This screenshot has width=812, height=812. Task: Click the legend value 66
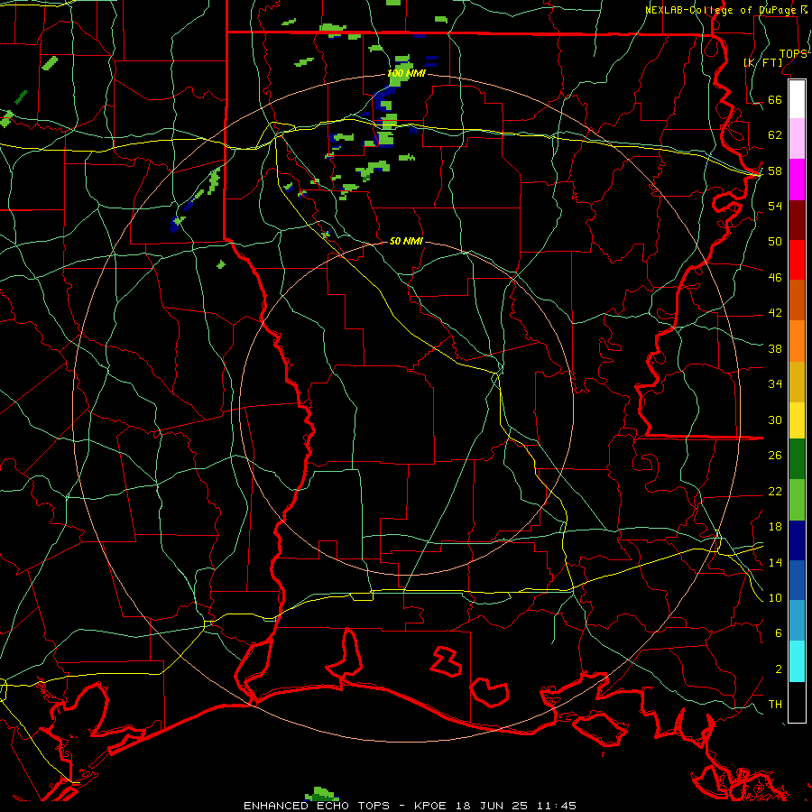(775, 99)
